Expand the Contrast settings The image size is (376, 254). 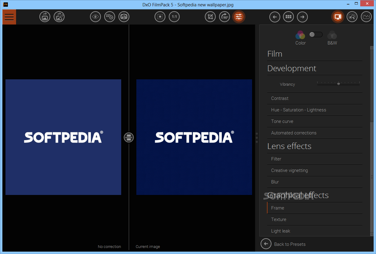[315, 98]
